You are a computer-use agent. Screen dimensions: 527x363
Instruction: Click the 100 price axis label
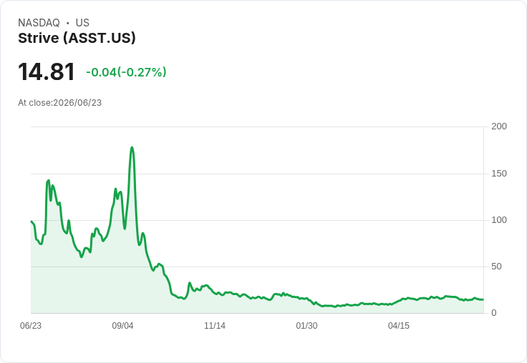click(x=499, y=220)
